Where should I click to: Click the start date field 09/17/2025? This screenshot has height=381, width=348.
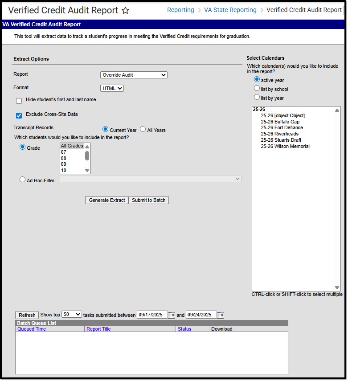click(152, 315)
